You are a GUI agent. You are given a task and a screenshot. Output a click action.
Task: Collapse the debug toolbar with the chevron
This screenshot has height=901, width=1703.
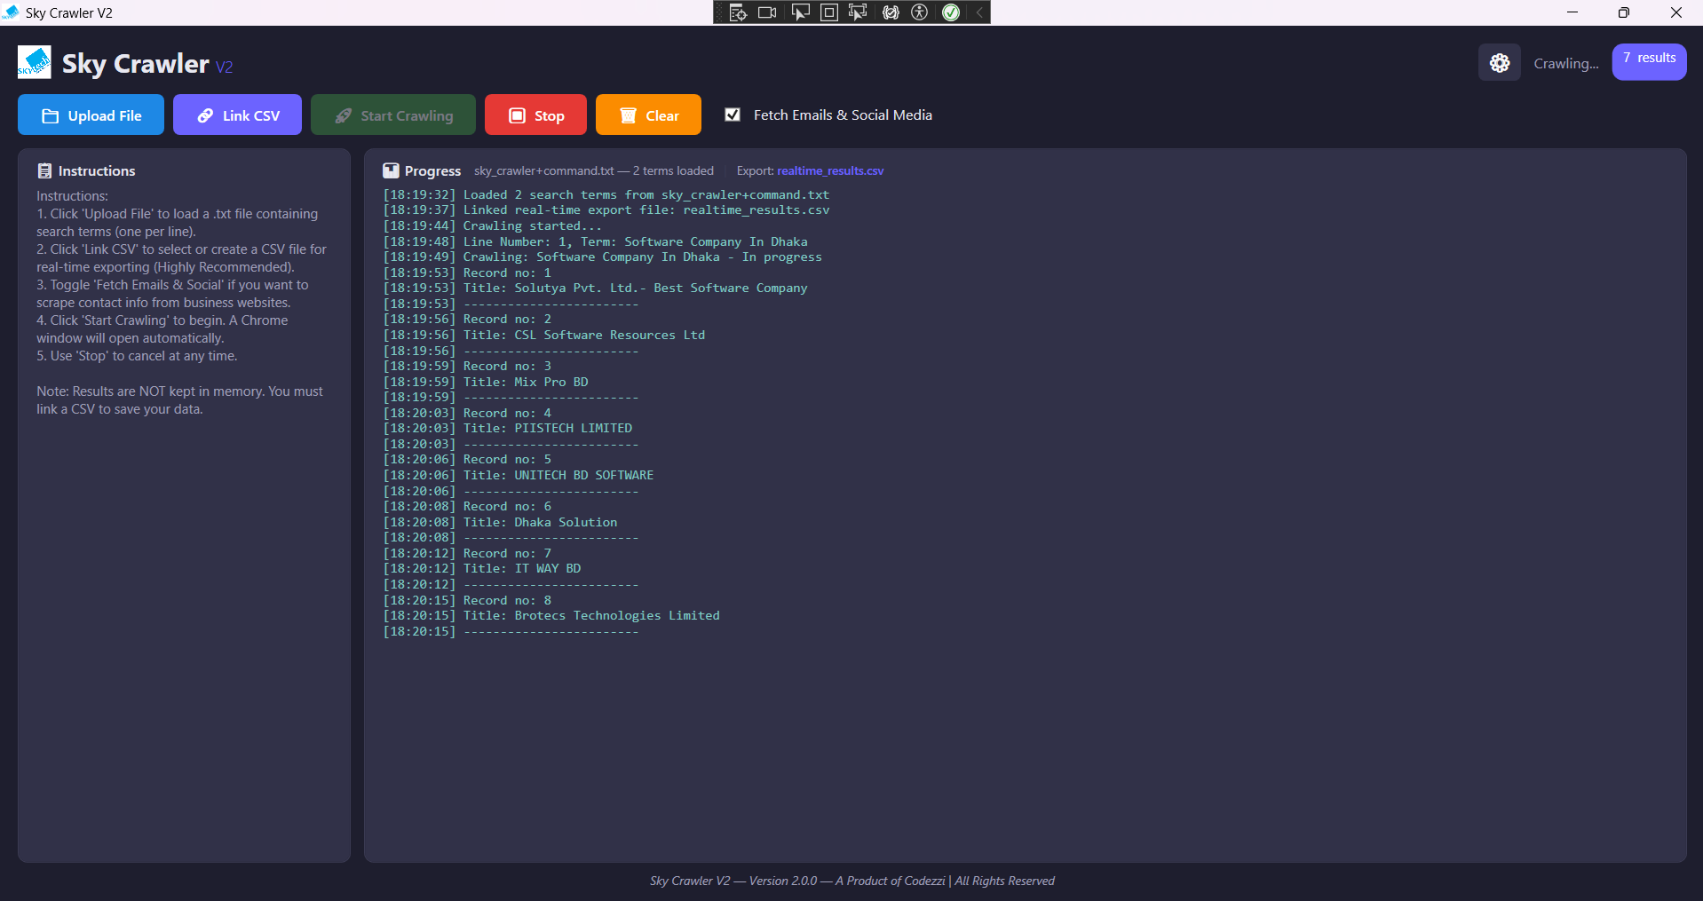(x=979, y=12)
